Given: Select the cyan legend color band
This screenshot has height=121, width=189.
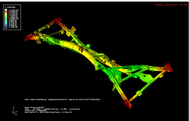Looking at the screenshot, I should (x=6, y=23).
